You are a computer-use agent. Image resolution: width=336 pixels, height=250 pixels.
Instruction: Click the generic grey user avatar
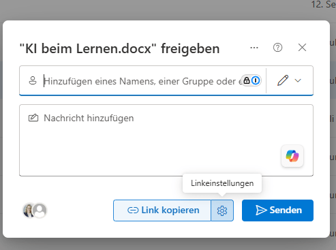(40, 210)
